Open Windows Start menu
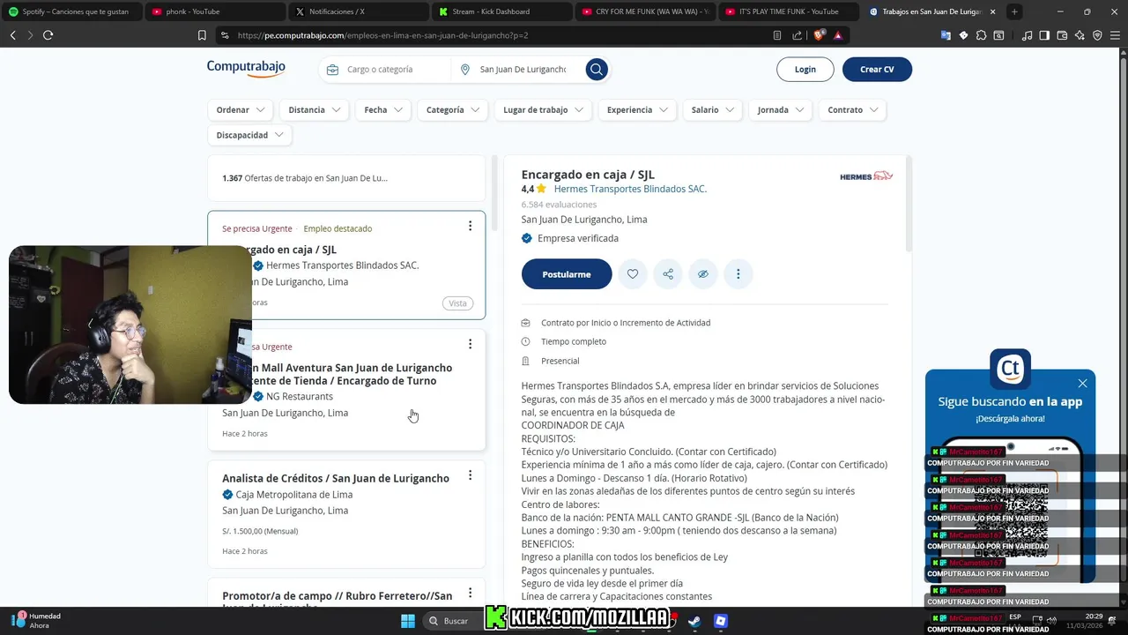 point(408,621)
